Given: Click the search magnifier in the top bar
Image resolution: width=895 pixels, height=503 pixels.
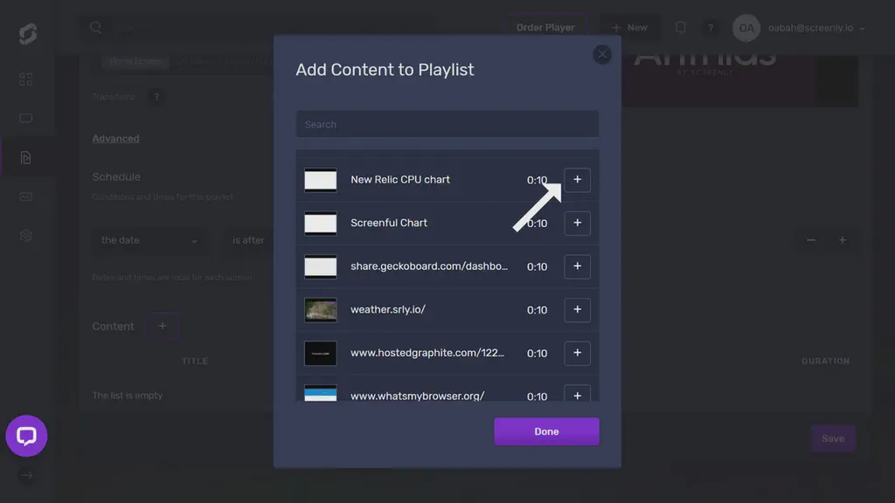Looking at the screenshot, I should coord(96,27).
